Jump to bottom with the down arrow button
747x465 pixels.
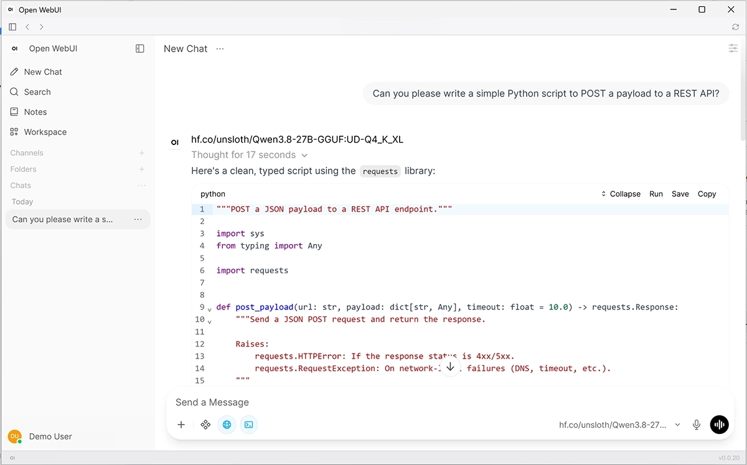pos(450,367)
